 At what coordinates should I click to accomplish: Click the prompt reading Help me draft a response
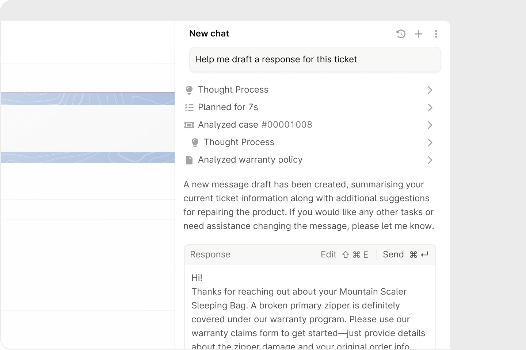click(x=276, y=59)
